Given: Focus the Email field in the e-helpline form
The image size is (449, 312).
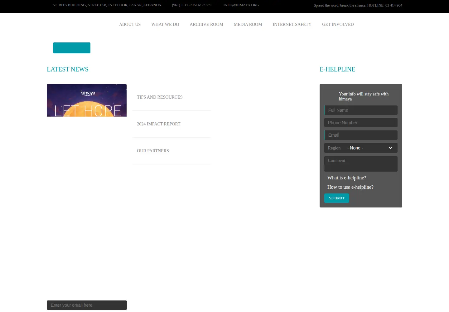Looking at the screenshot, I should pyautogui.click(x=361, y=135).
